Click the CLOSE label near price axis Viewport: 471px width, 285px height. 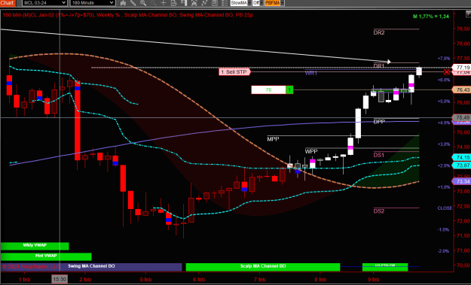coord(445,208)
